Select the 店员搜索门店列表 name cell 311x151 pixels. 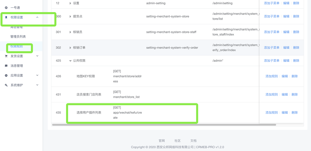(x=89, y=95)
